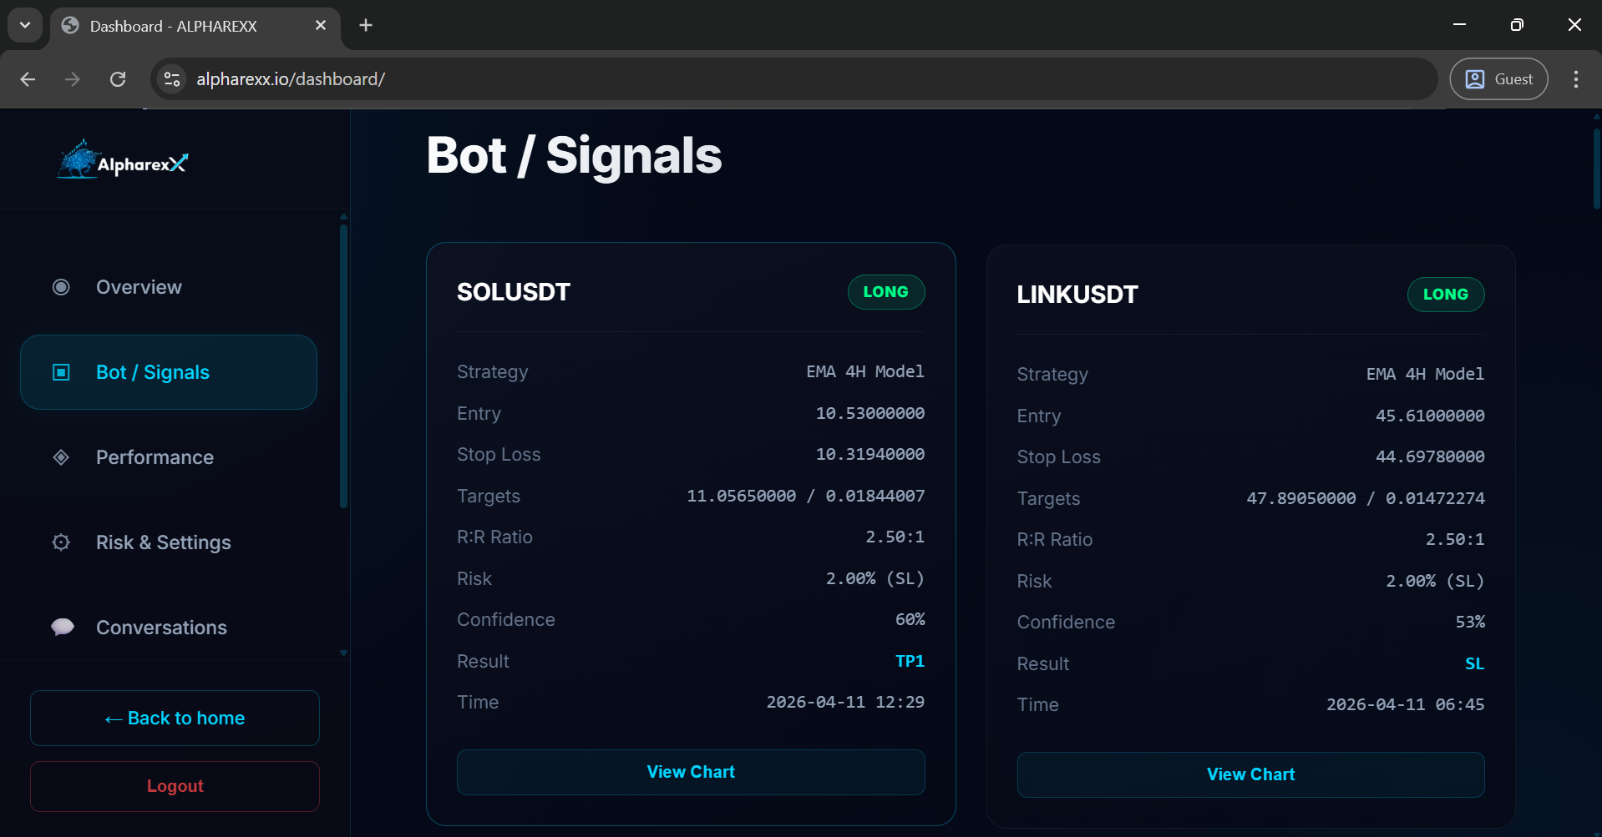This screenshot has height=837, width=1602.
Task: Click the Overview sidebar icon
Action: [x=61, y=287]
